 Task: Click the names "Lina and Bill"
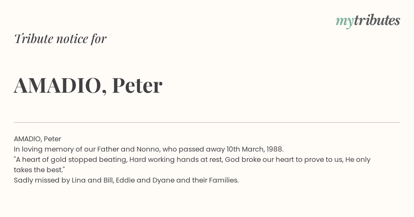point(92,180)
